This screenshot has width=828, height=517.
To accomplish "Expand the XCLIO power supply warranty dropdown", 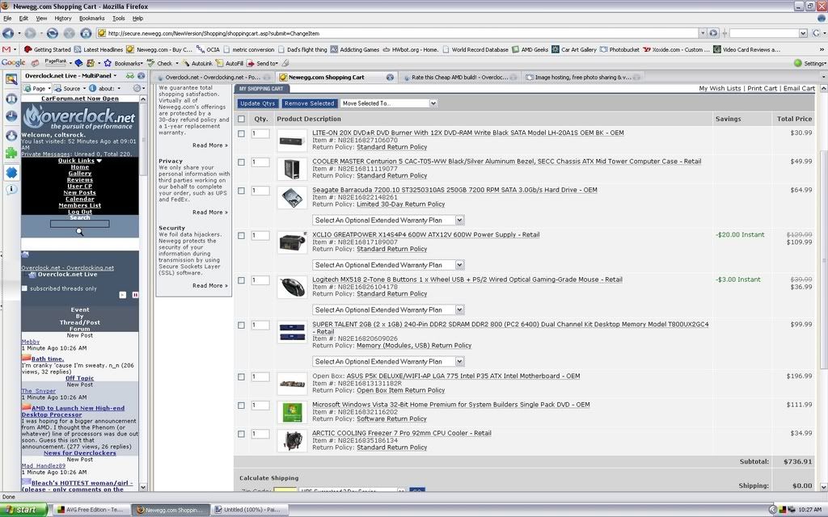I will click(x=388, y=265).
